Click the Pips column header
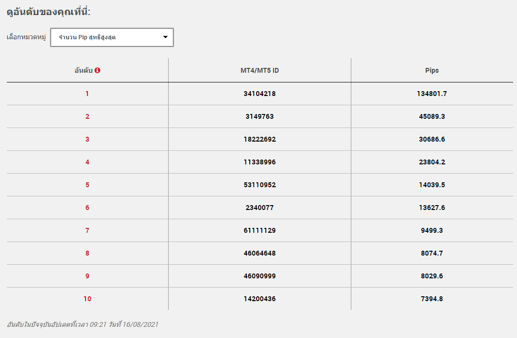This screenshot has width=517, height=338. pos(432,70)
